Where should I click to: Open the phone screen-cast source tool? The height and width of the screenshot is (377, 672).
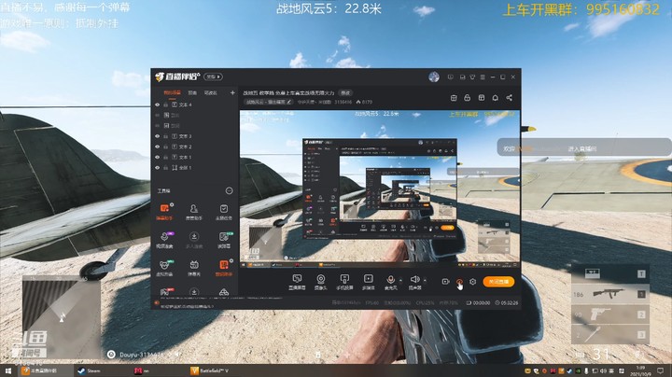344,283
